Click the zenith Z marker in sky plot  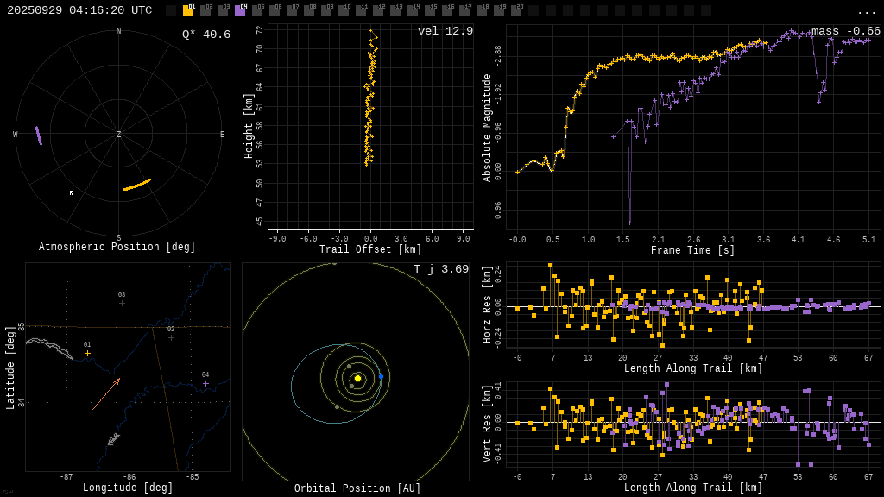coord(118,135)
